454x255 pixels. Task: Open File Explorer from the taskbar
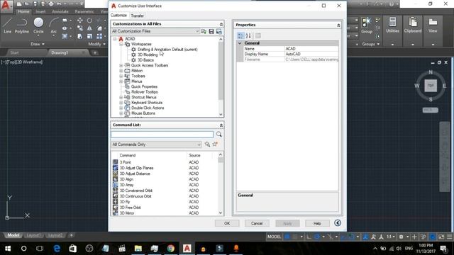[x=138, y=249]
